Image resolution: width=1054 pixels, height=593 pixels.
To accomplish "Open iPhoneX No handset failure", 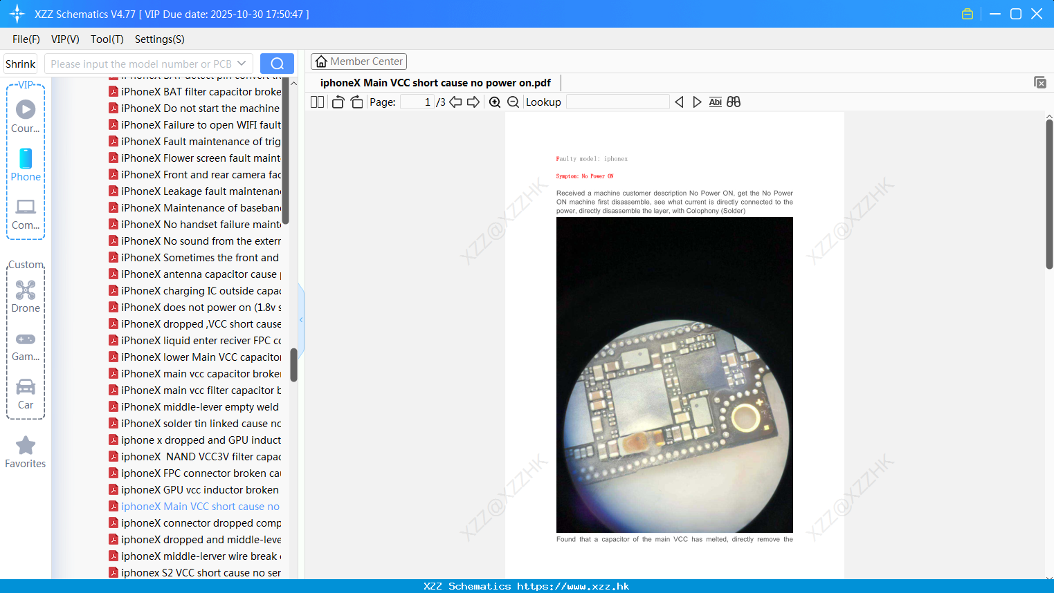I will click(x=201, y=224).
